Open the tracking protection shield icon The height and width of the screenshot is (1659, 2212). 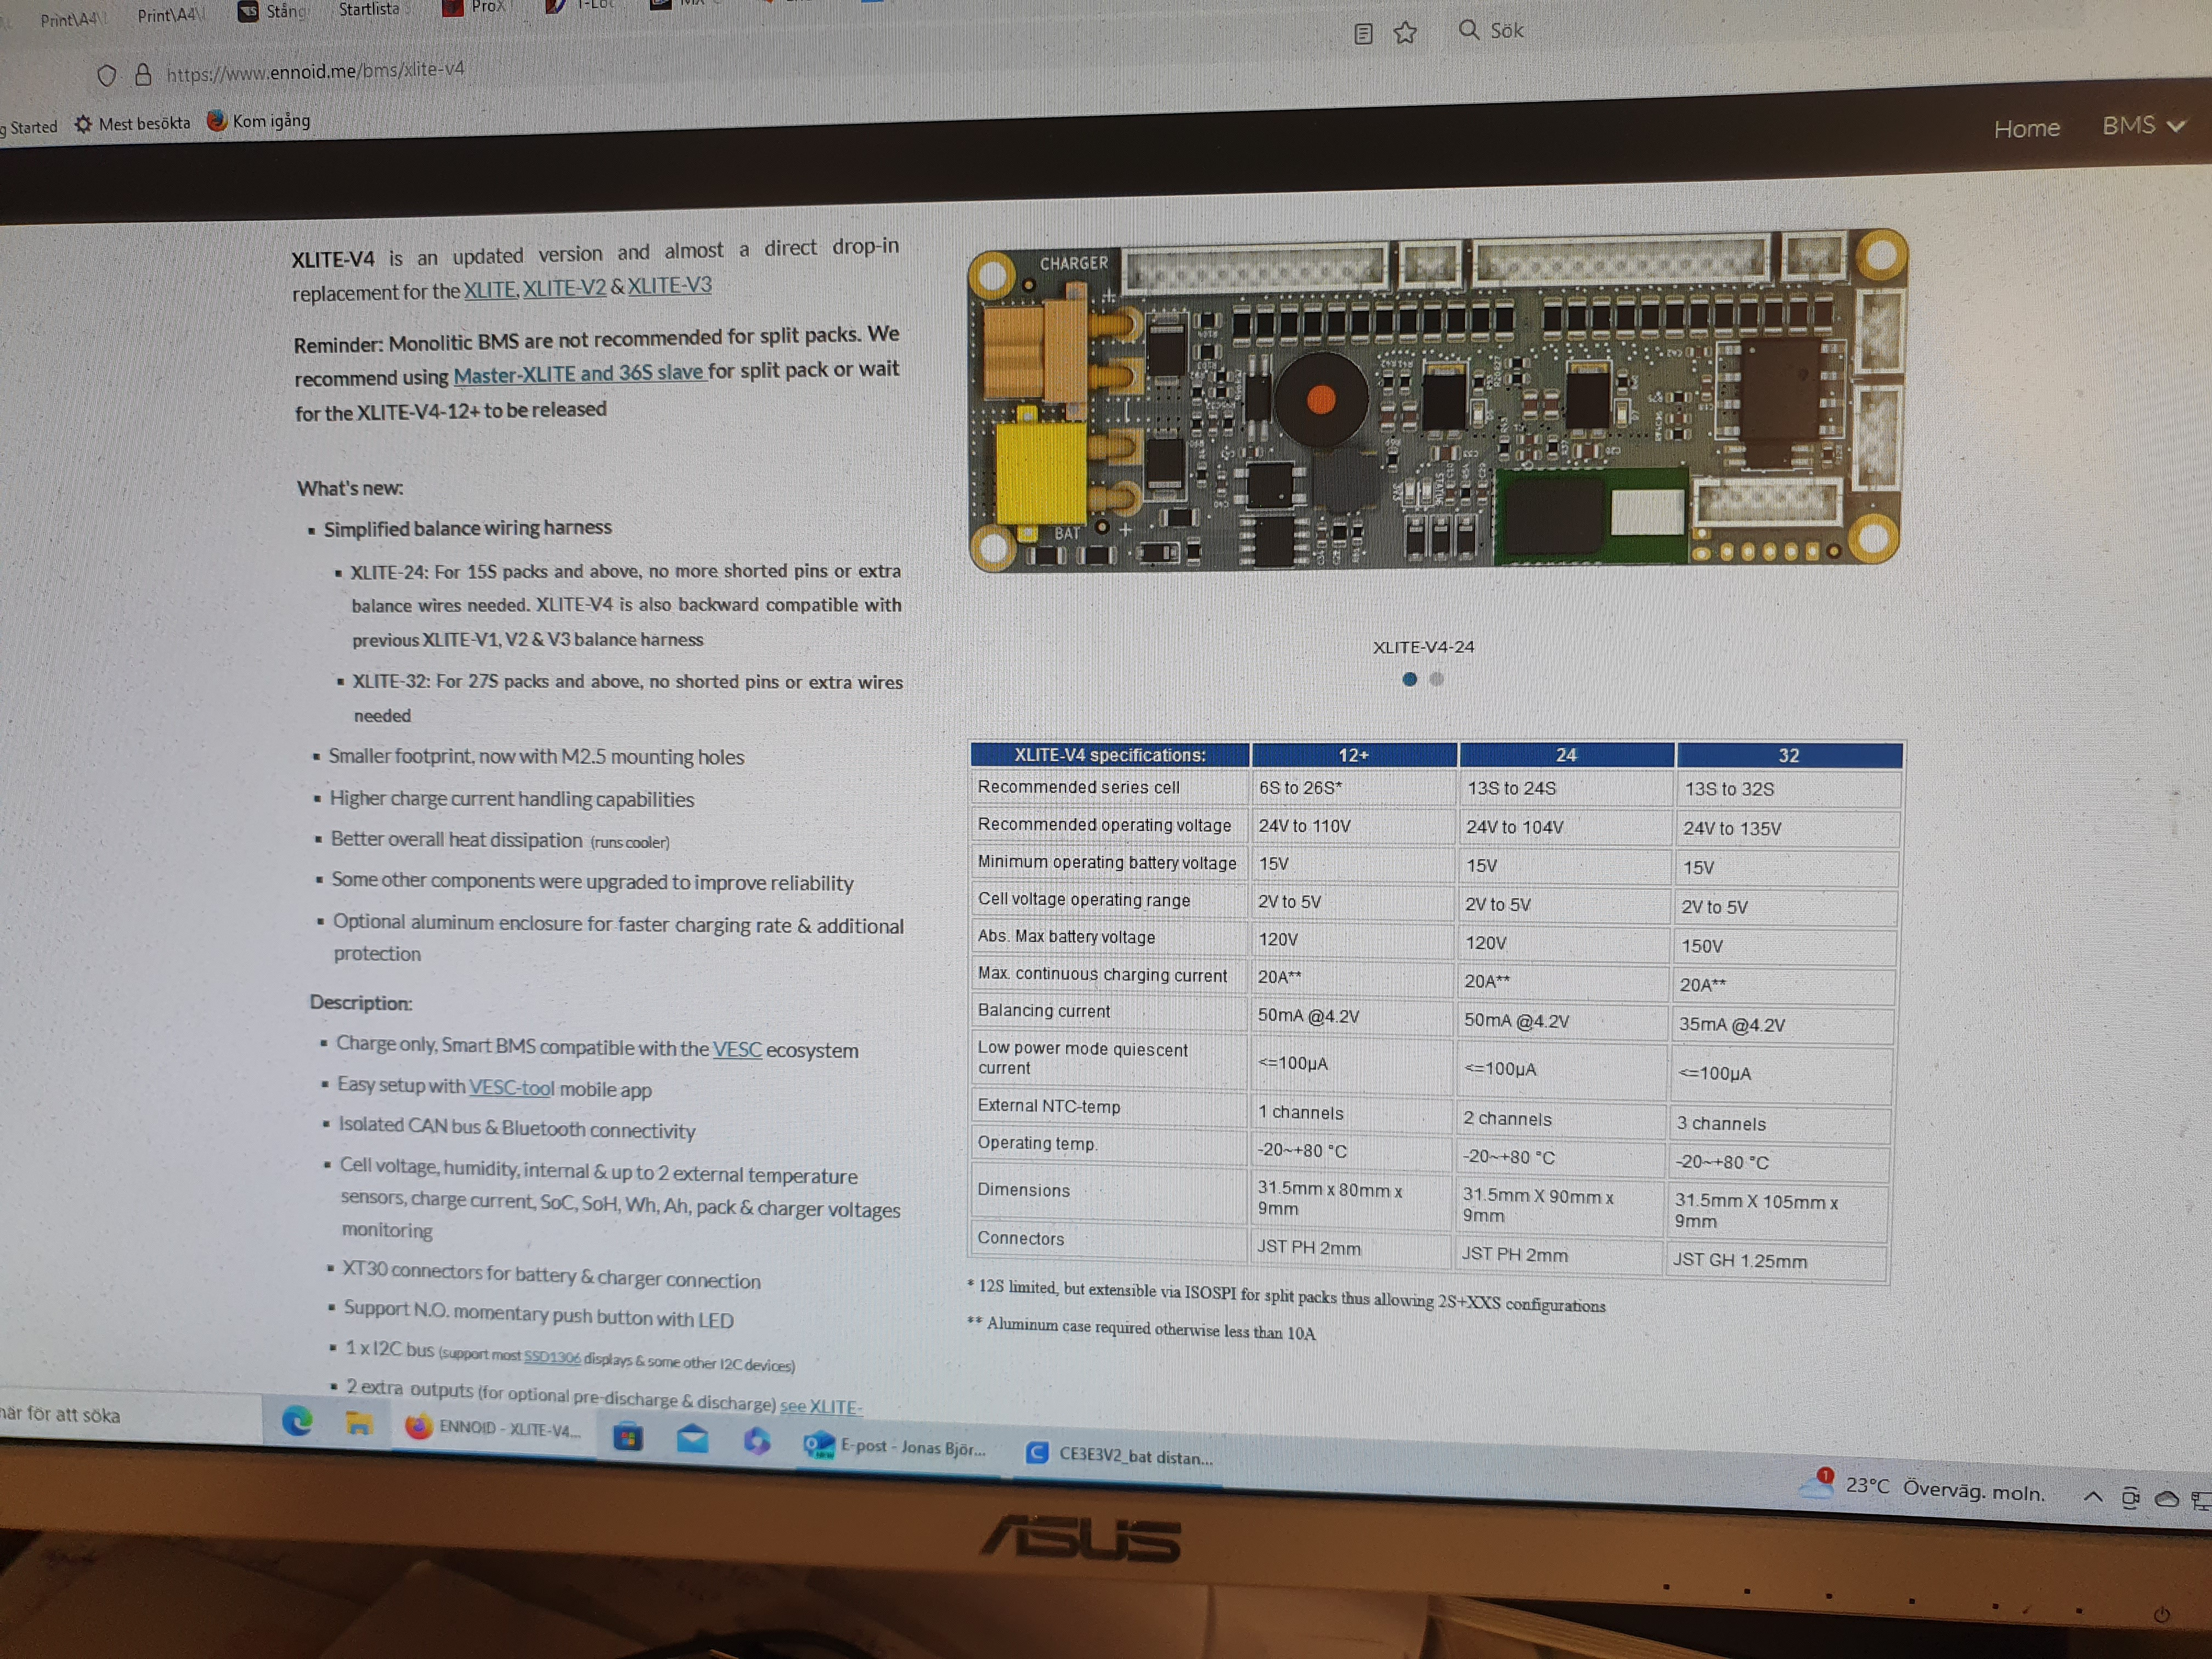[x=107, y=76]
